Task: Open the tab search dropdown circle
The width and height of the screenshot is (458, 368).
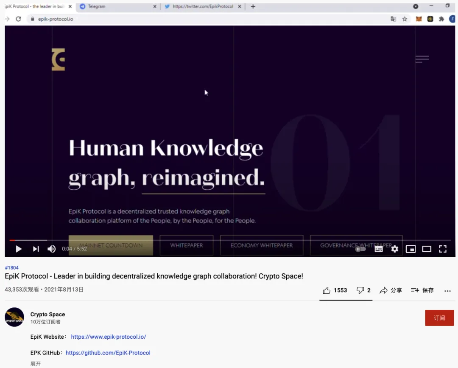Action: pyautogui.click(x=416, y=6)
